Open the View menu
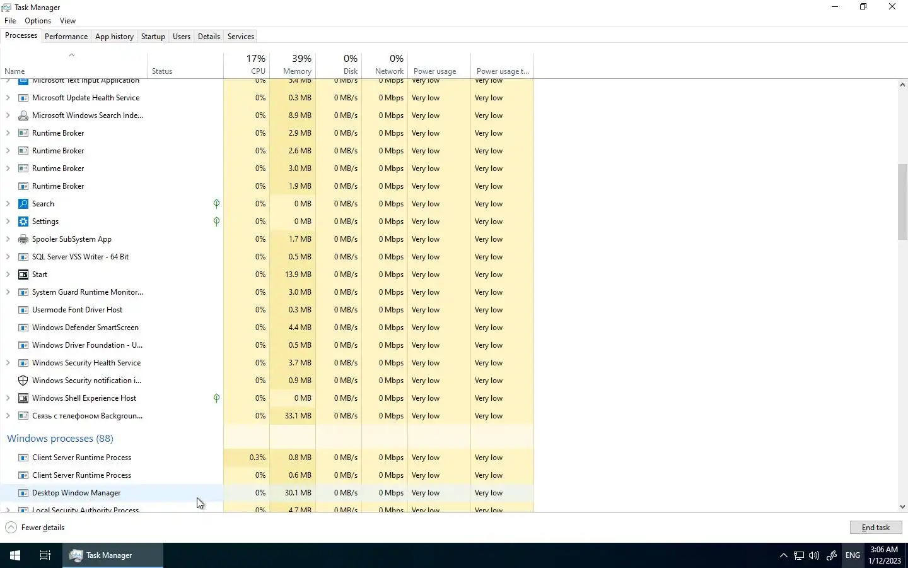The image size is (908, 568). (67, 21)
